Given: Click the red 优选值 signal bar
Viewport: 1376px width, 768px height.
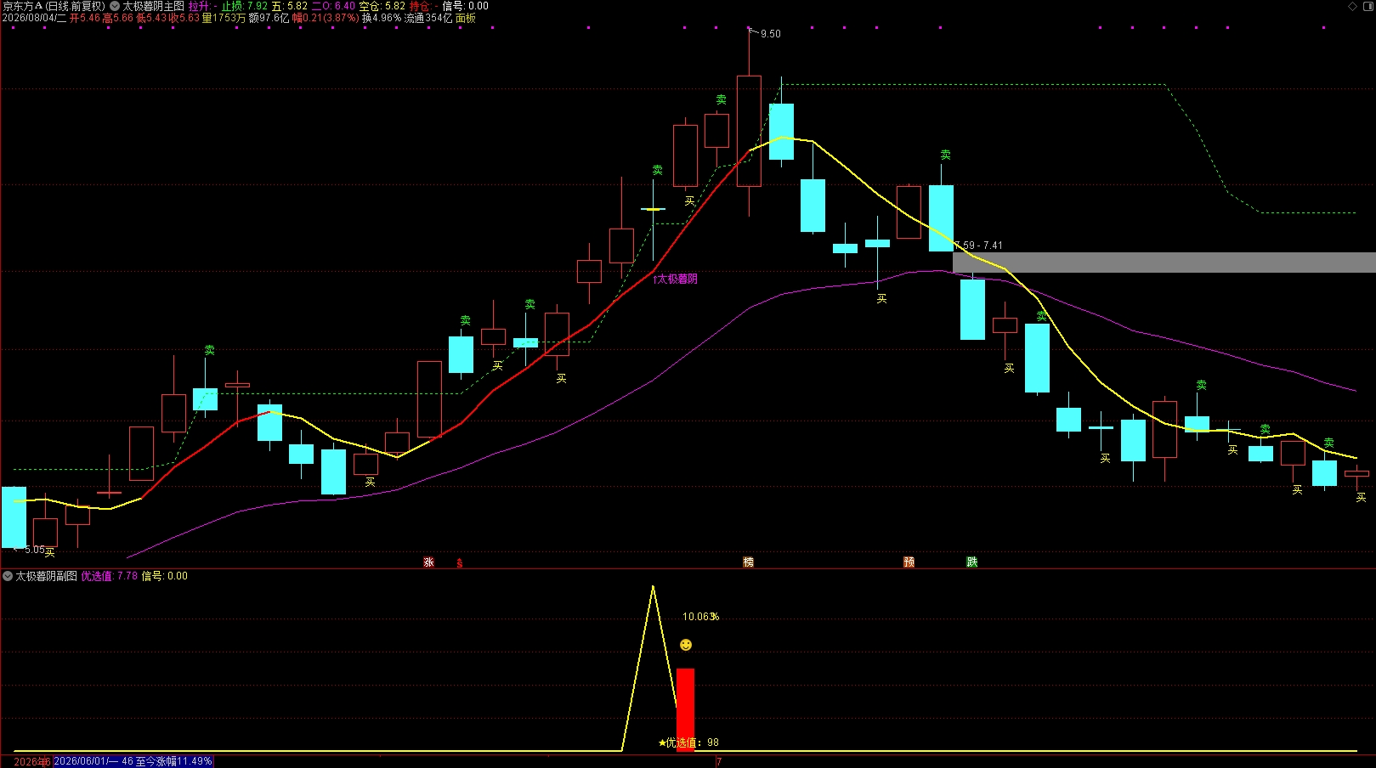Looking at the screenshot, I should (x=685, y=709).
